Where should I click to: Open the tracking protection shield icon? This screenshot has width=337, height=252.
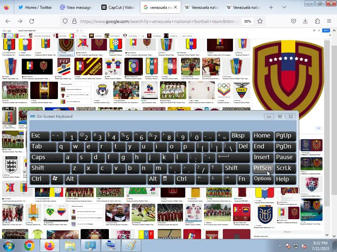pos(65,21)
